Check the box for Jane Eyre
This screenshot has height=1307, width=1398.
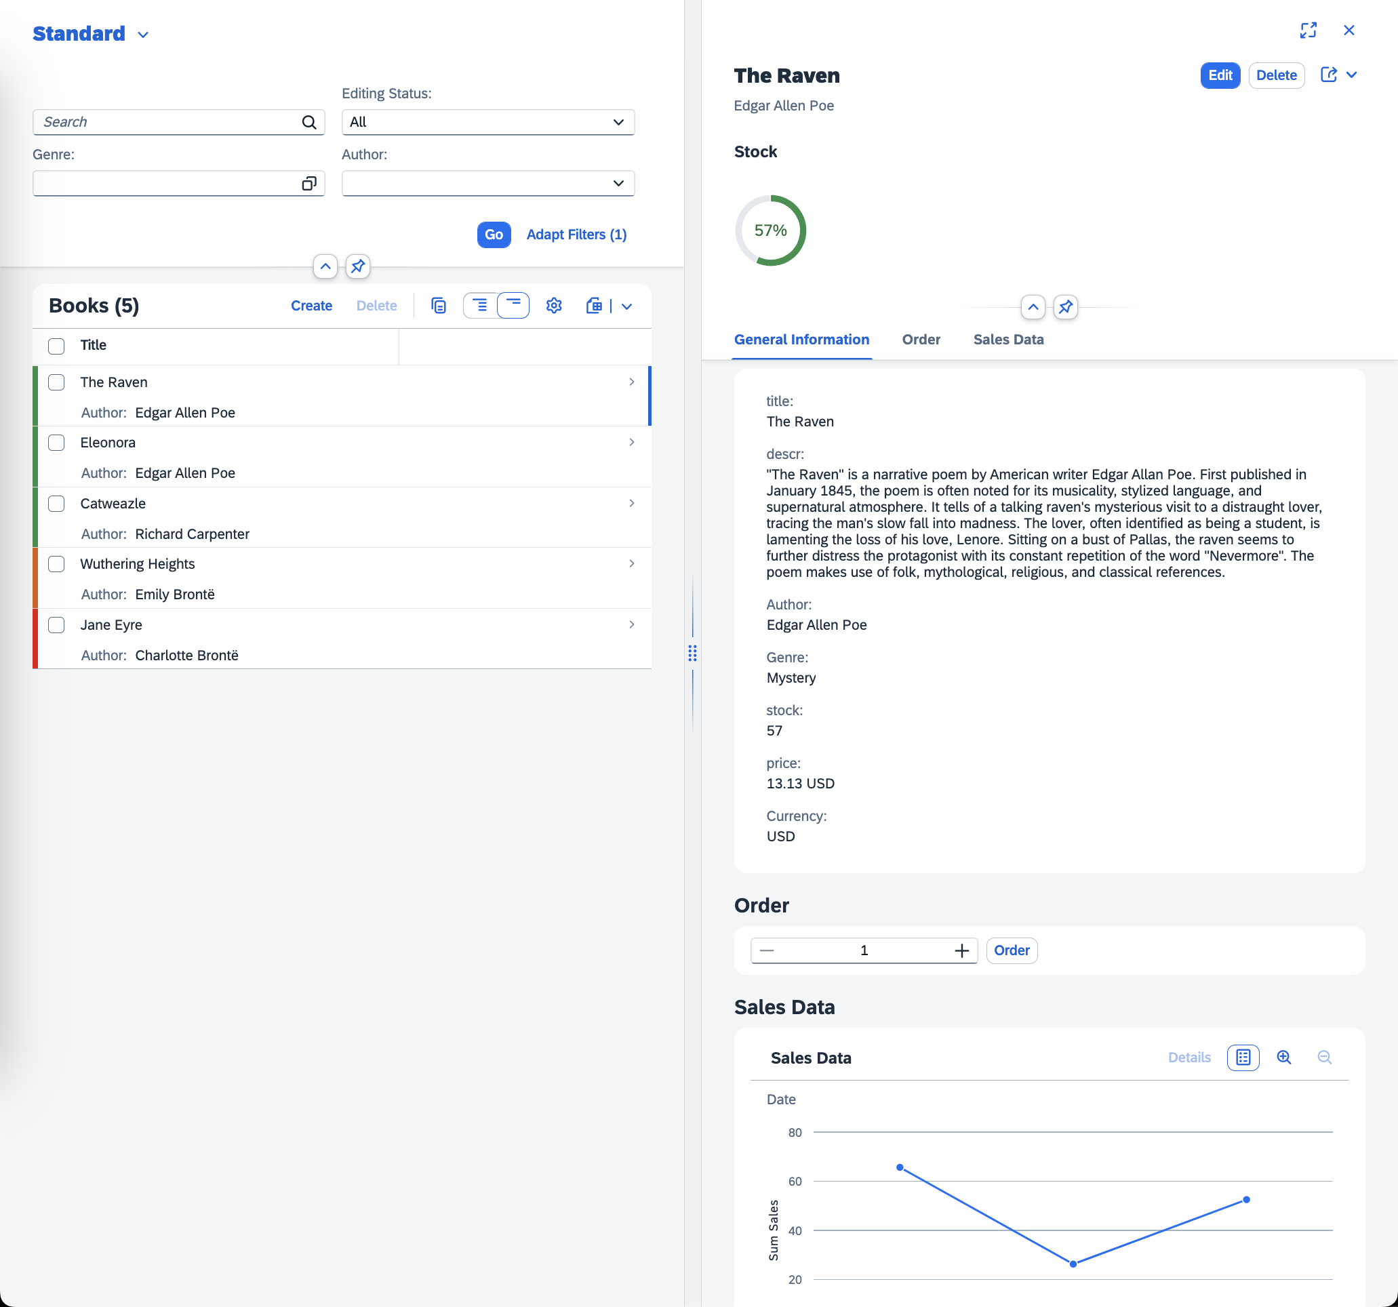56,626
